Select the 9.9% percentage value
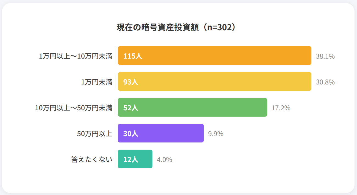This screenshot has width=357, height=195. [x=216, y=134]
